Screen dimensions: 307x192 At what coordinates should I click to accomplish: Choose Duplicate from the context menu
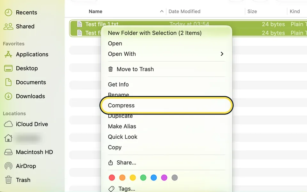pyautogui.click(x=120, y=116)
